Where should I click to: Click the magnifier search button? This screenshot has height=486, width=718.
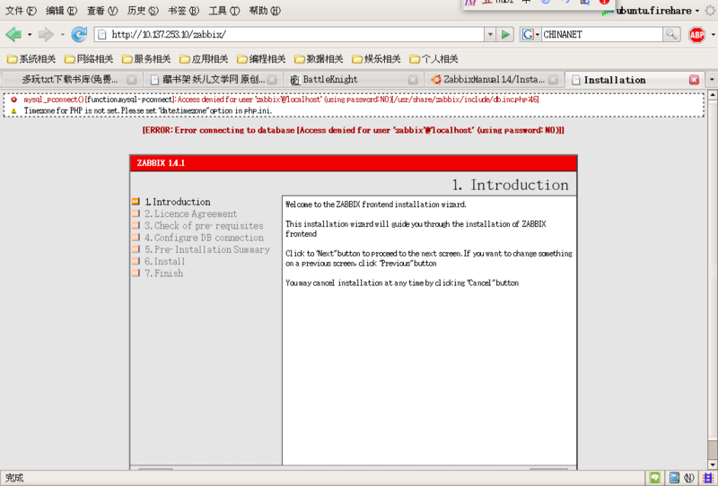[670, 34]
